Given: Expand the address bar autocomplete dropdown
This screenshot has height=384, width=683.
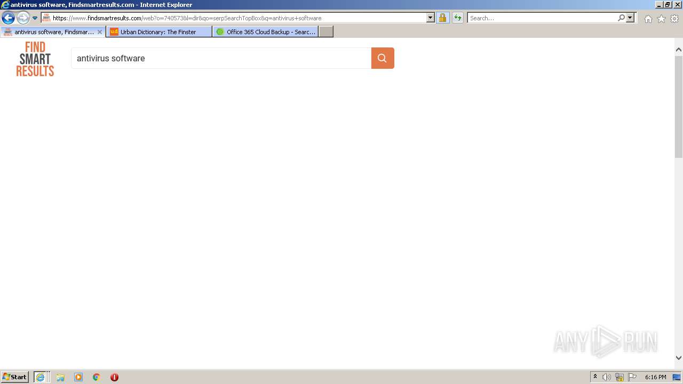Looking at the screenshot, I should click(x=431, y=18).
